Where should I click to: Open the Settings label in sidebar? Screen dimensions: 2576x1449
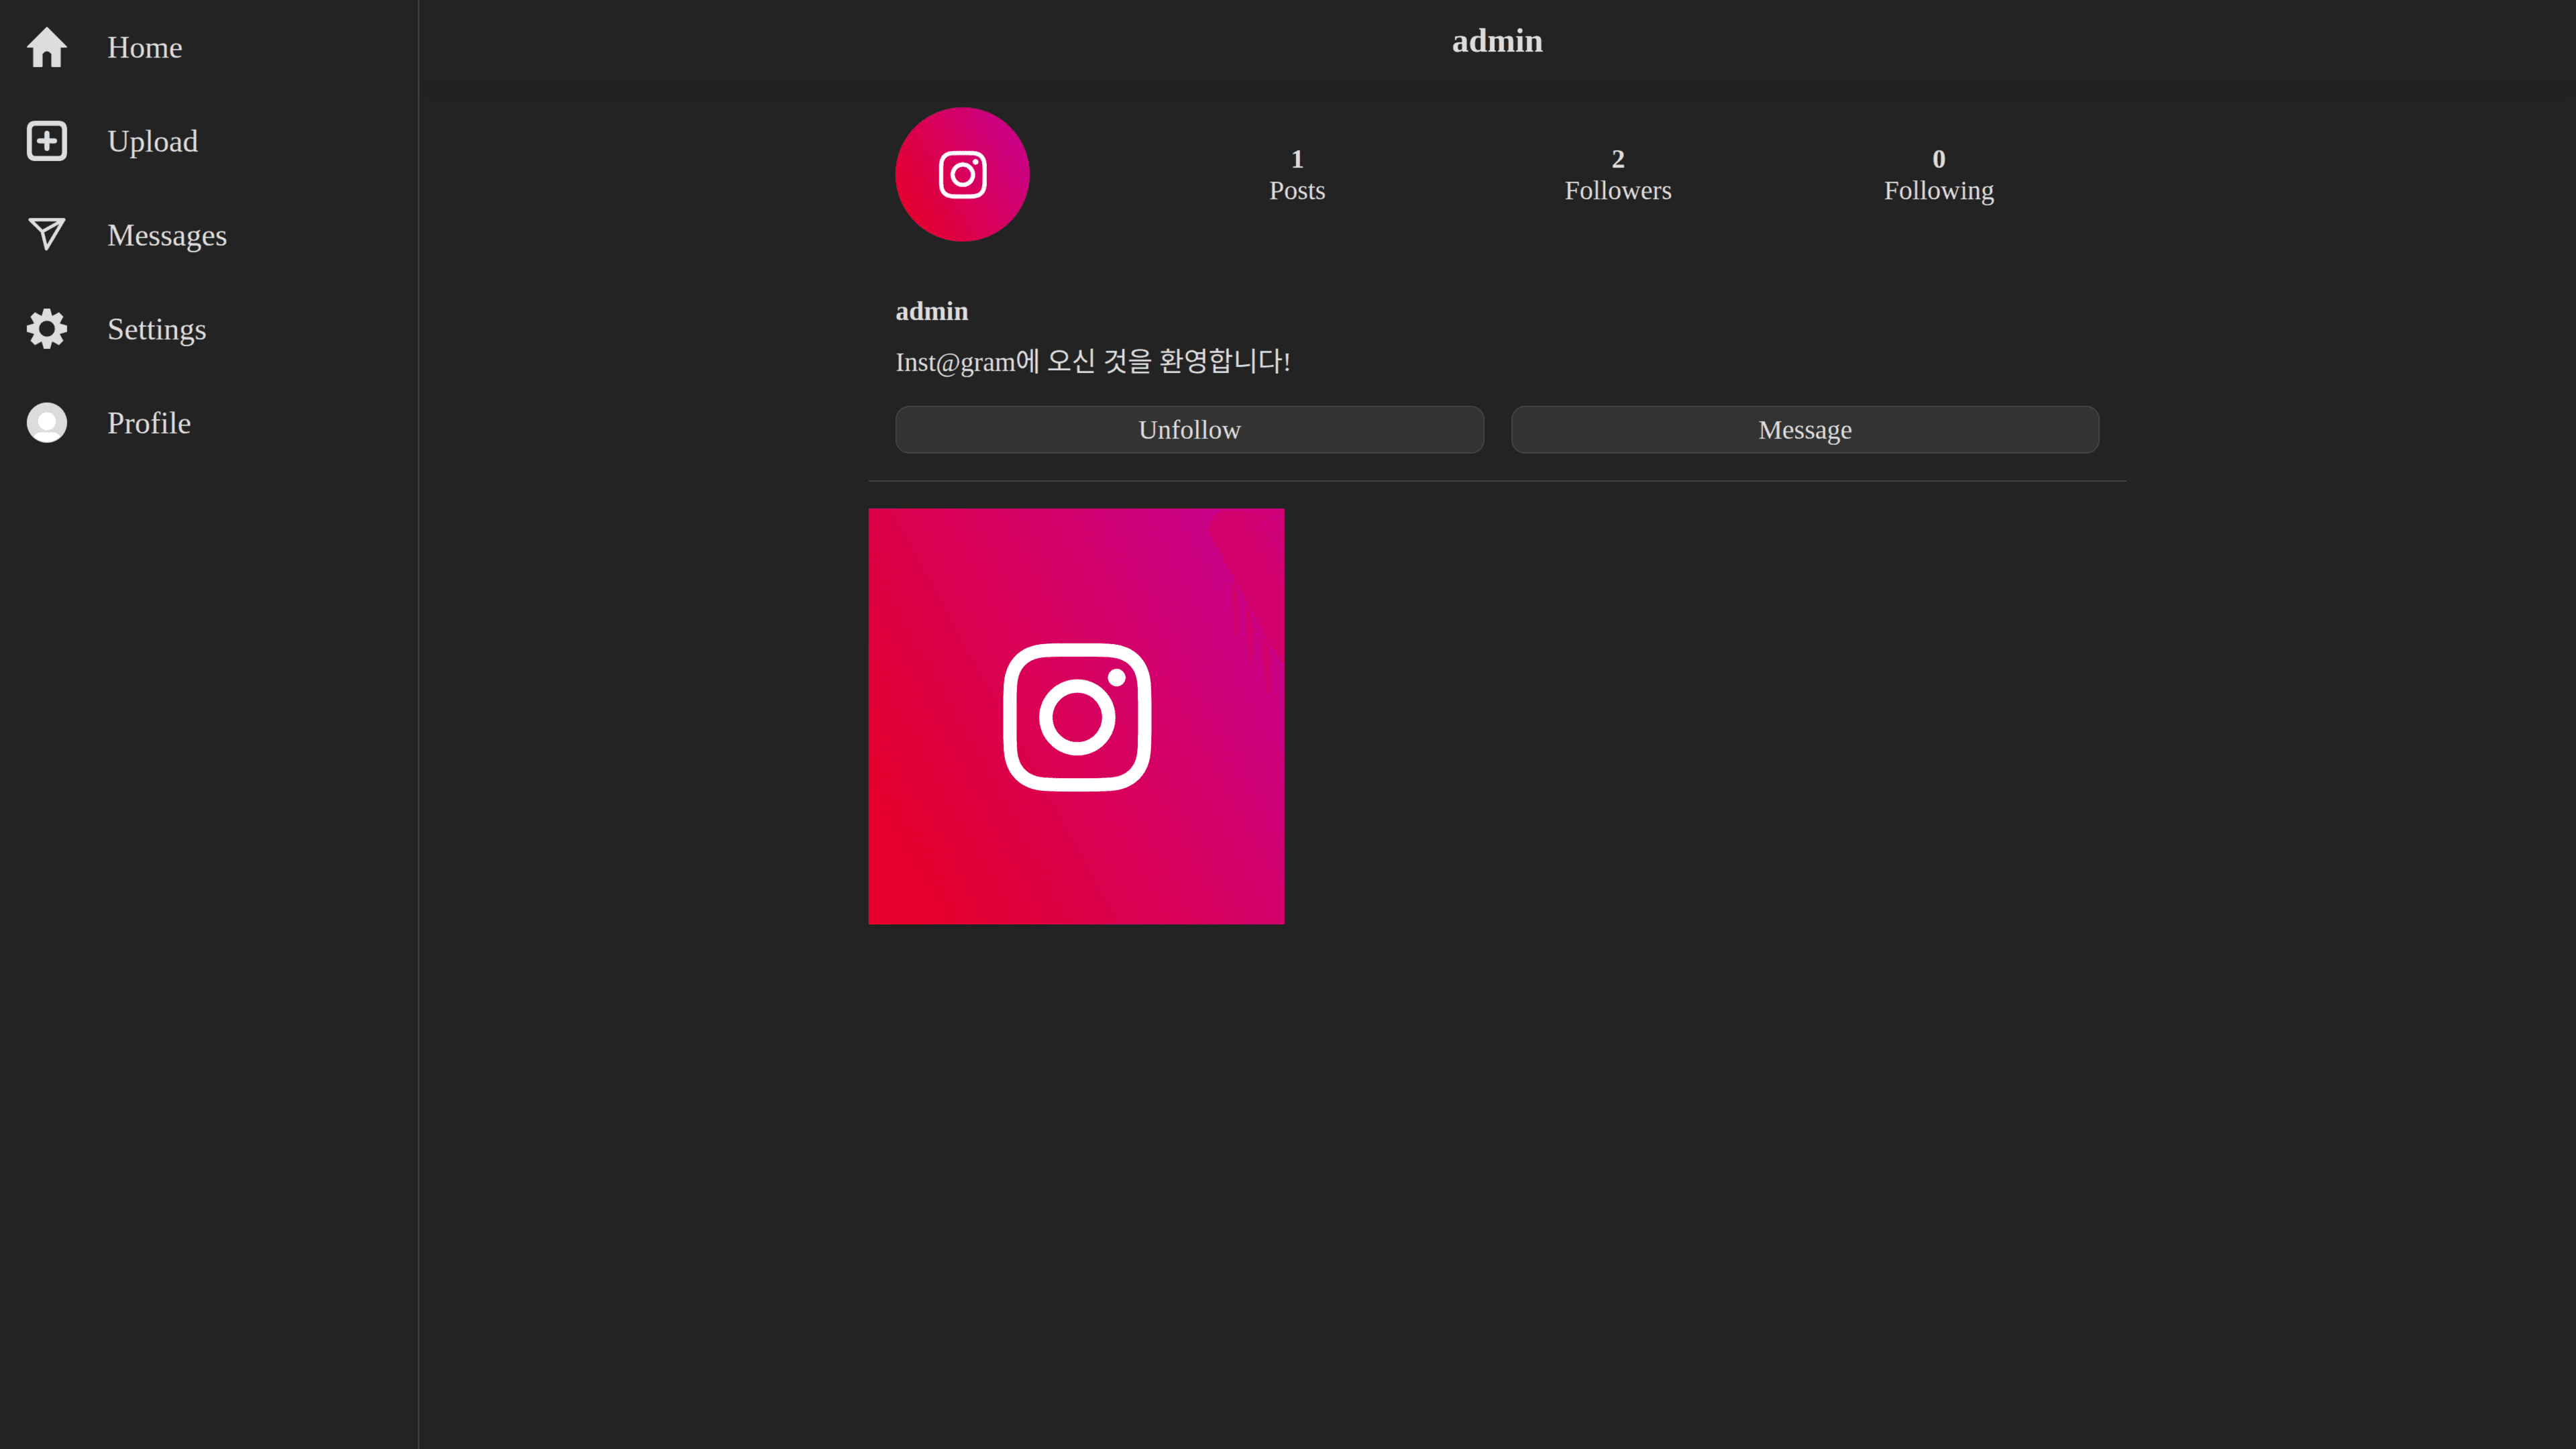pos(157,329)
